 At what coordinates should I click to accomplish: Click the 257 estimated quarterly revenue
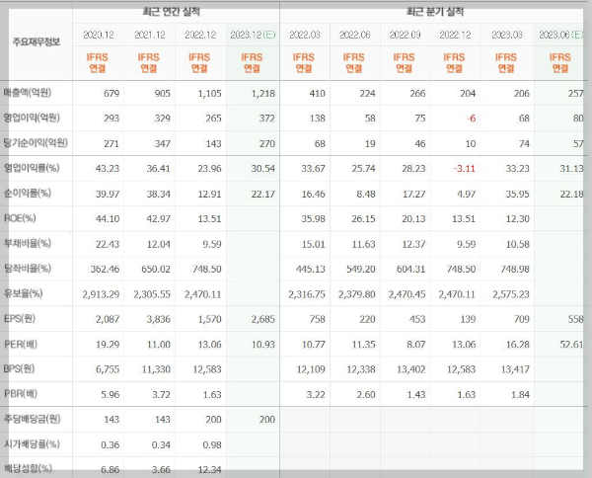[x=576, y=94]
